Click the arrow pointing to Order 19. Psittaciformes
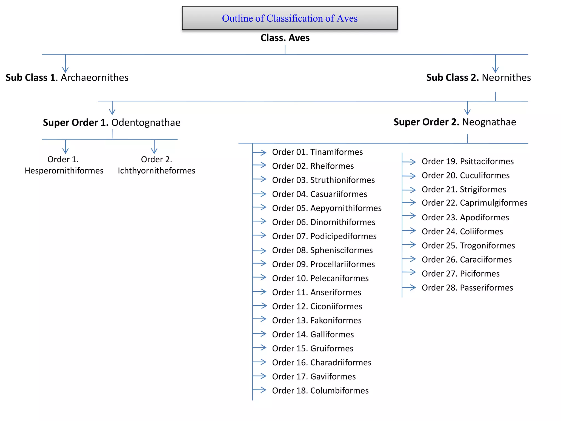Screen dimensions: 561x421 click(x=409, y=162)
